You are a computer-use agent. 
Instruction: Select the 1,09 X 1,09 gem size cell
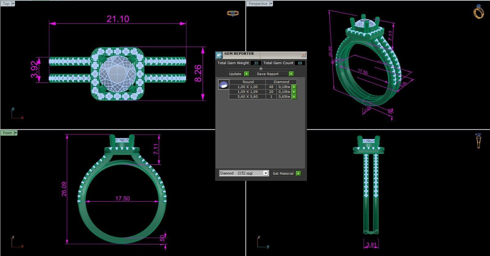tap(247, 92)
